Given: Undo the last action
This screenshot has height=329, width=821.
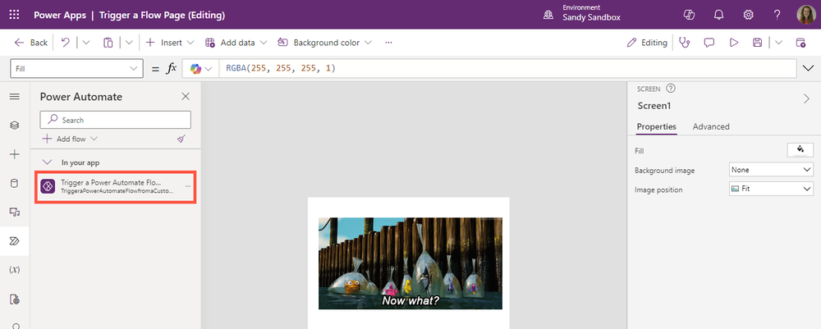Looking at the screenshot, I should tap(66, 43).
